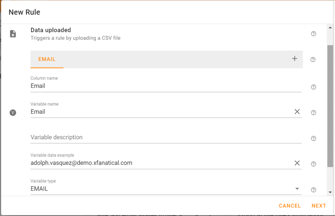The width and height of the screenshot is (335, 216).
Task: Open help for the Variable type field
Action: (x=313, y=190)
